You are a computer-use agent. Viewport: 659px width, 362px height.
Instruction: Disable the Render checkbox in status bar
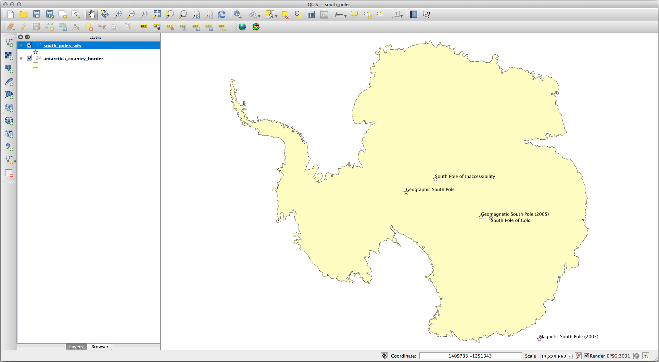(586, 356)
